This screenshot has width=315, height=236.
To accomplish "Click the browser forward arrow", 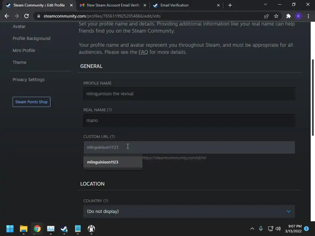I will (x=17, y=16).
